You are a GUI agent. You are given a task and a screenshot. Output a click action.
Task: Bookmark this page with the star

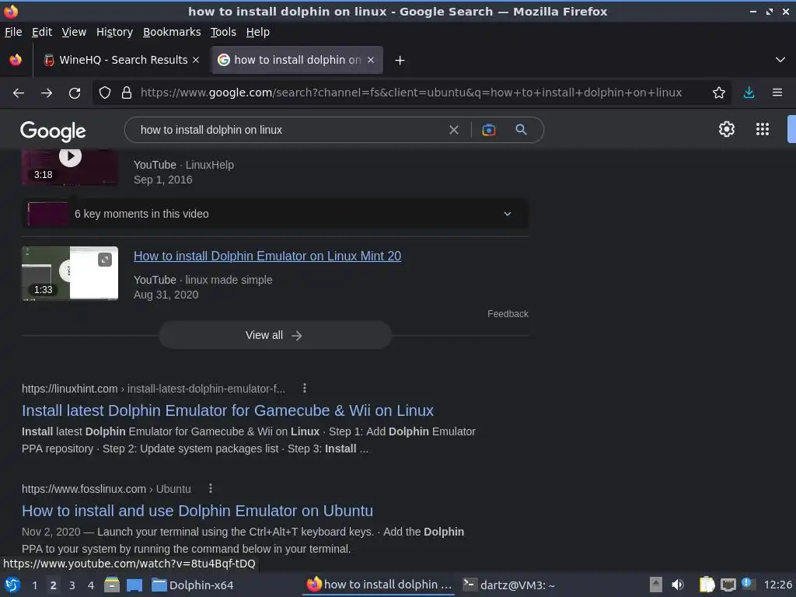[x=719, y=93]
